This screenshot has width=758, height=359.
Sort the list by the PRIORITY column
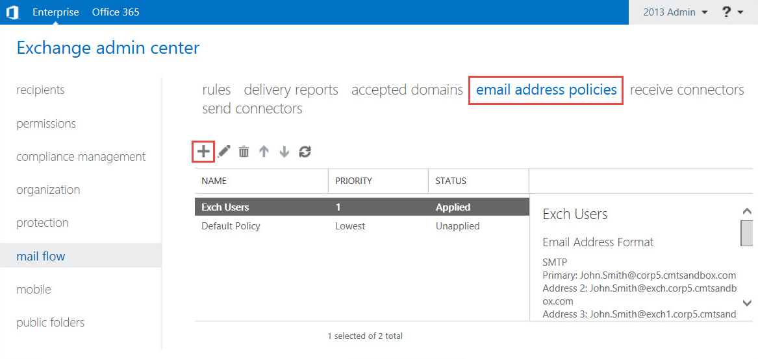353,181
